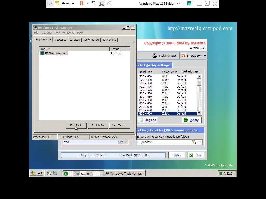Viewport: 266px width, 199px height.
Task: Switch to the Services tab
Action: (x=75, y=40)
